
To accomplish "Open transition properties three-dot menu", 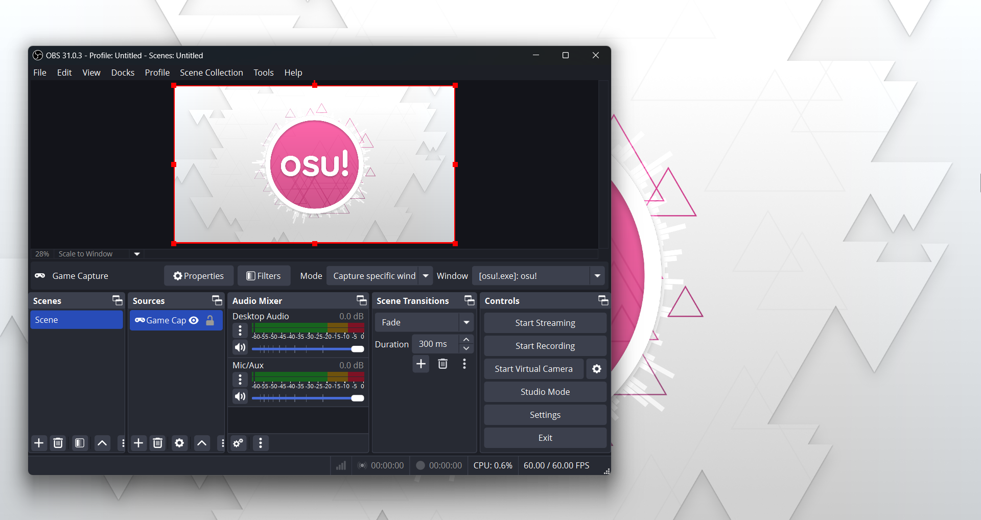I will click(x=464, y=364).
